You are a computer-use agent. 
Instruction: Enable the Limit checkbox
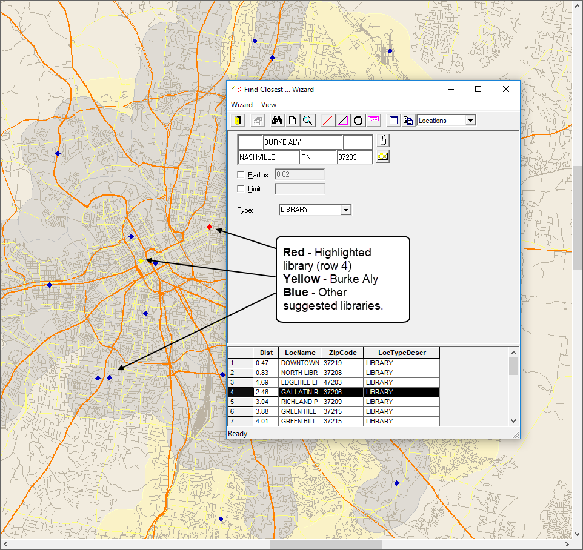pyautogui.click(x=240, y=188)
